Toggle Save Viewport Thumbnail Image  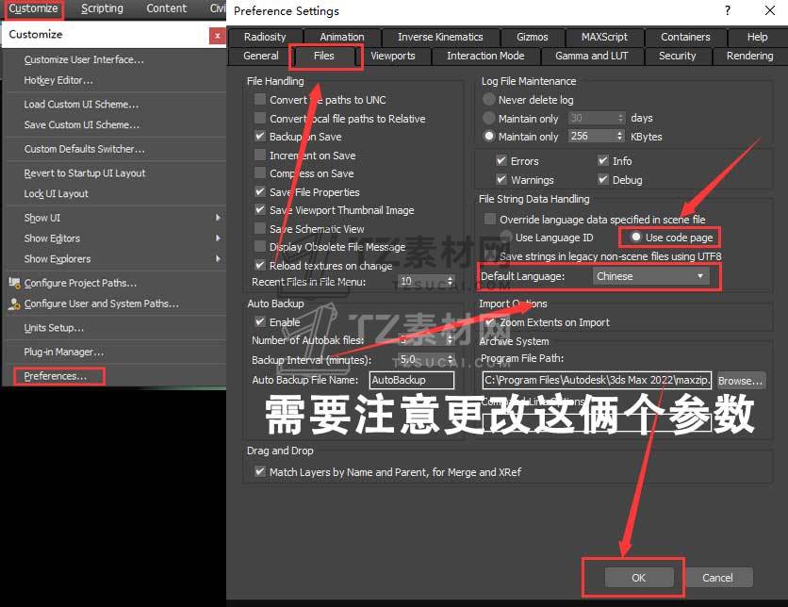pyautogui.click(x=260, y=209)
